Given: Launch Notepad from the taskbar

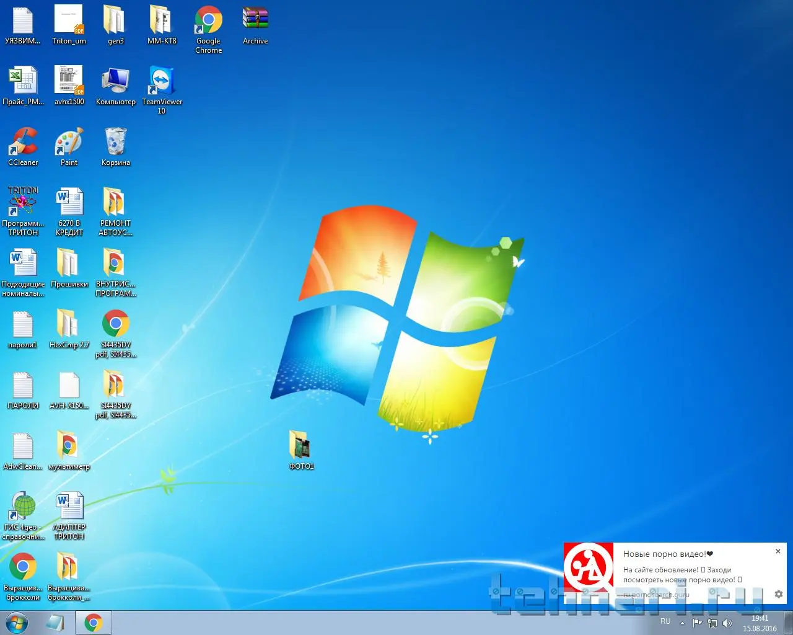Looking at the screenshot, I should click(55, 623).
